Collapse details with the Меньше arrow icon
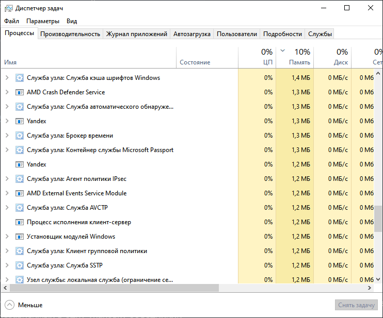Viewport: 383px width, 318px height. coord(9,305)
